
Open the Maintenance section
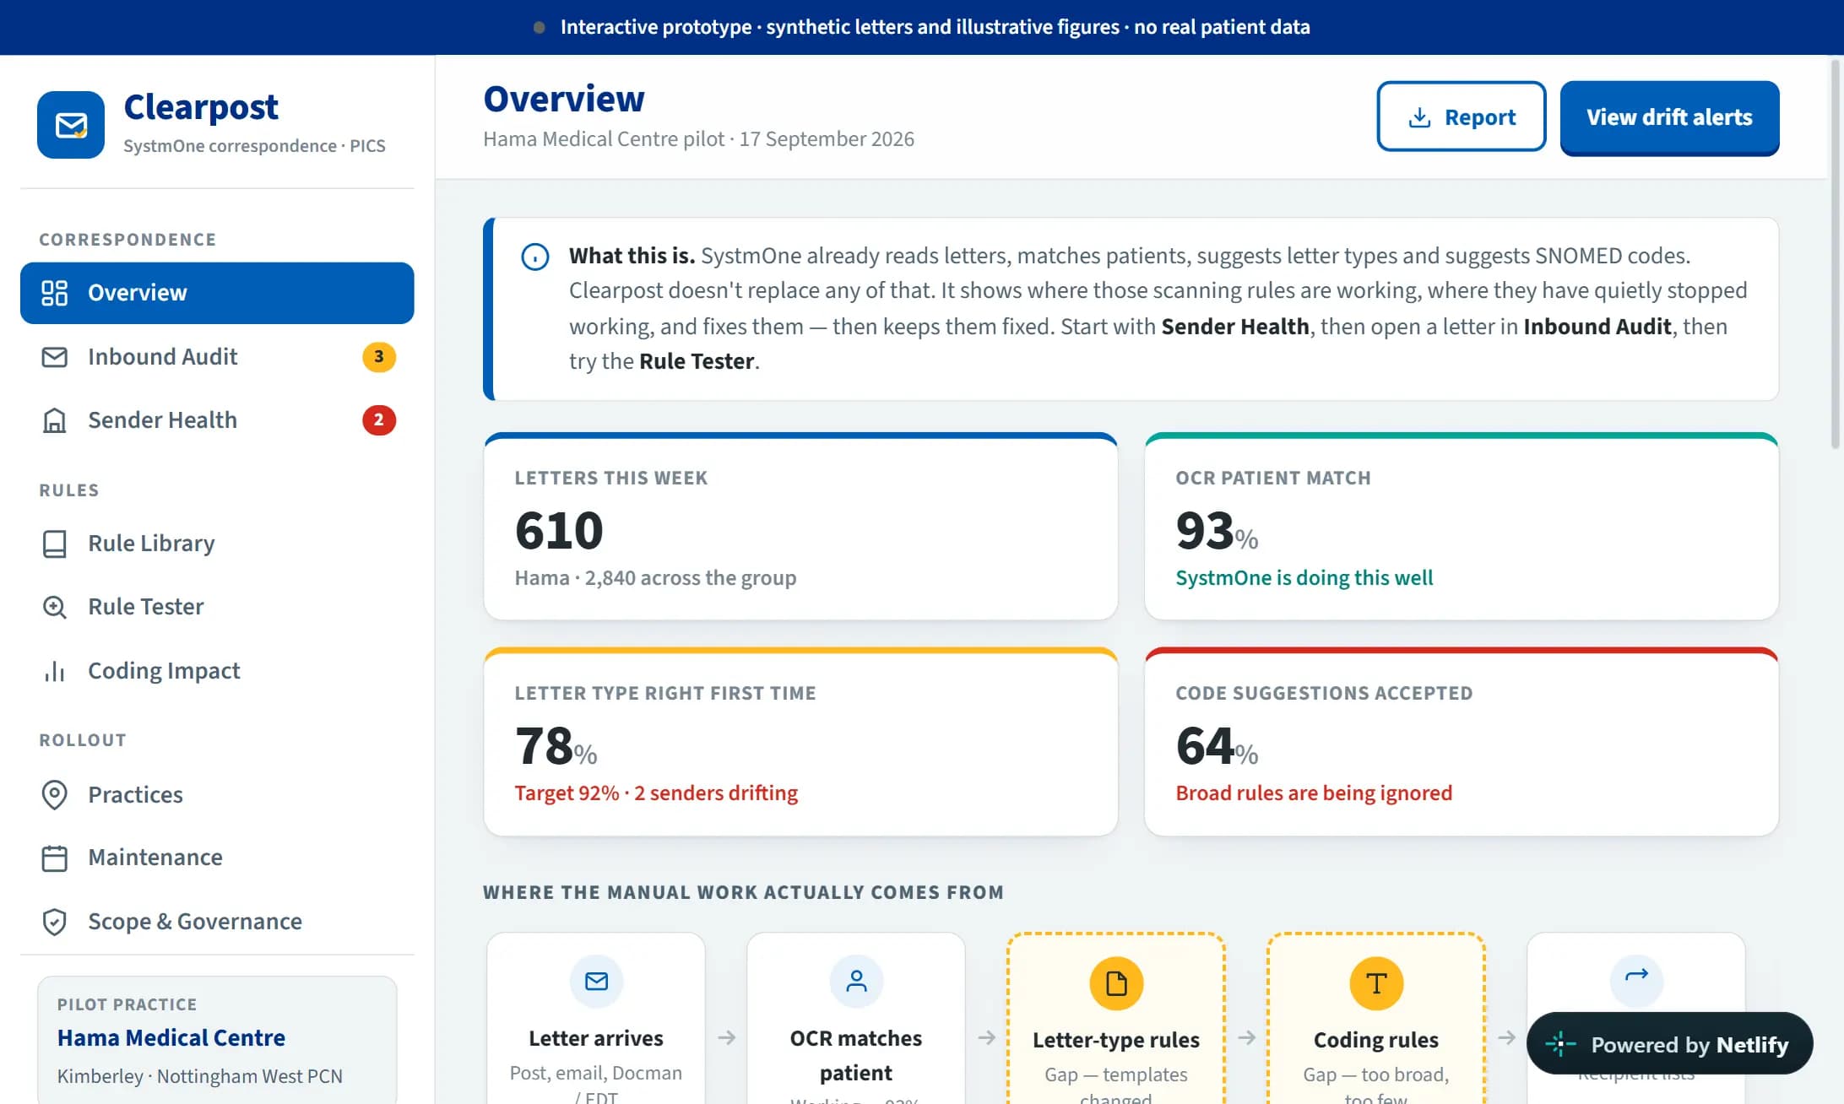217,858
